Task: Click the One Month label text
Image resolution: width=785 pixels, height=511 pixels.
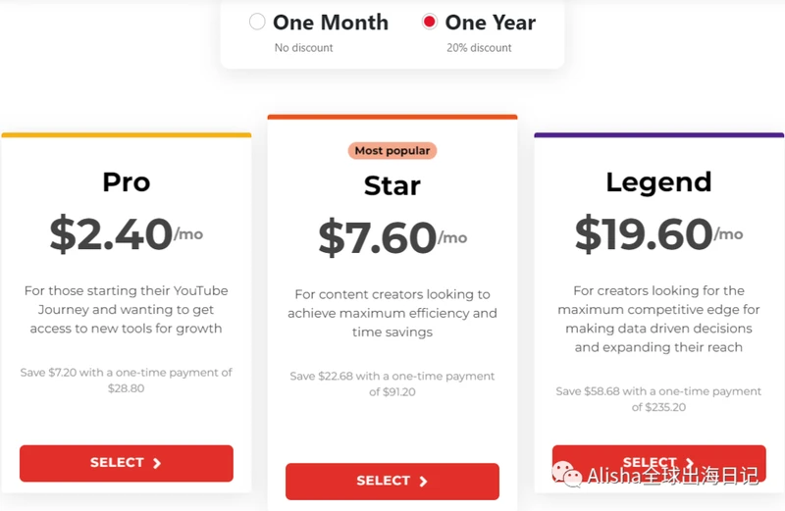Action: point(331,23)
